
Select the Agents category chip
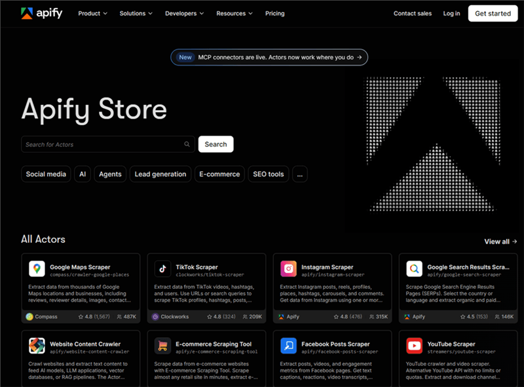tap(110, 174)
